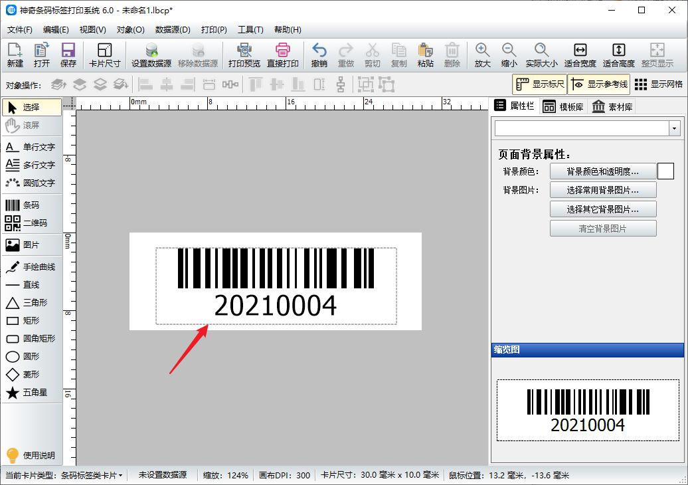
Task: Open a file with 打开 icon
Action: coord(42,55)
